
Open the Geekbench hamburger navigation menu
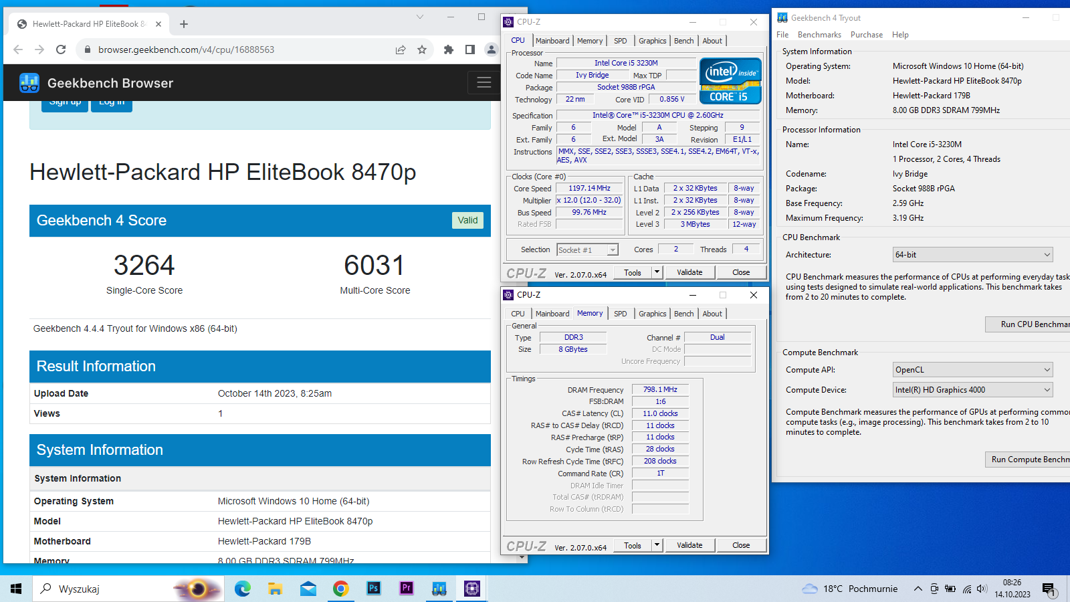click(484, 83)
